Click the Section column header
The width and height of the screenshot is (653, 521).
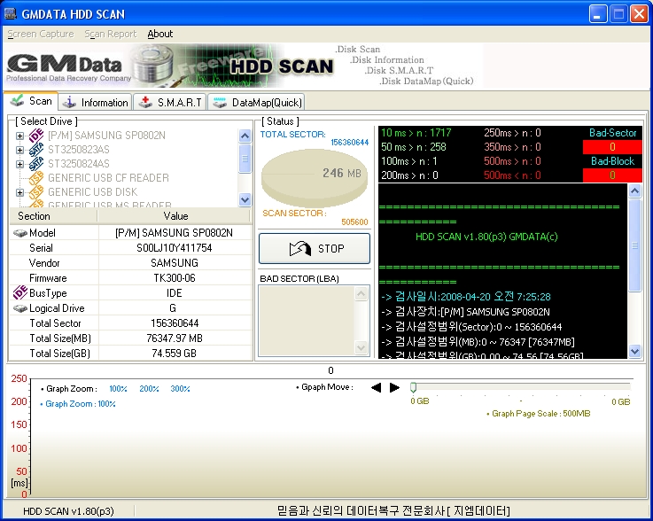(x=54, y=216)
